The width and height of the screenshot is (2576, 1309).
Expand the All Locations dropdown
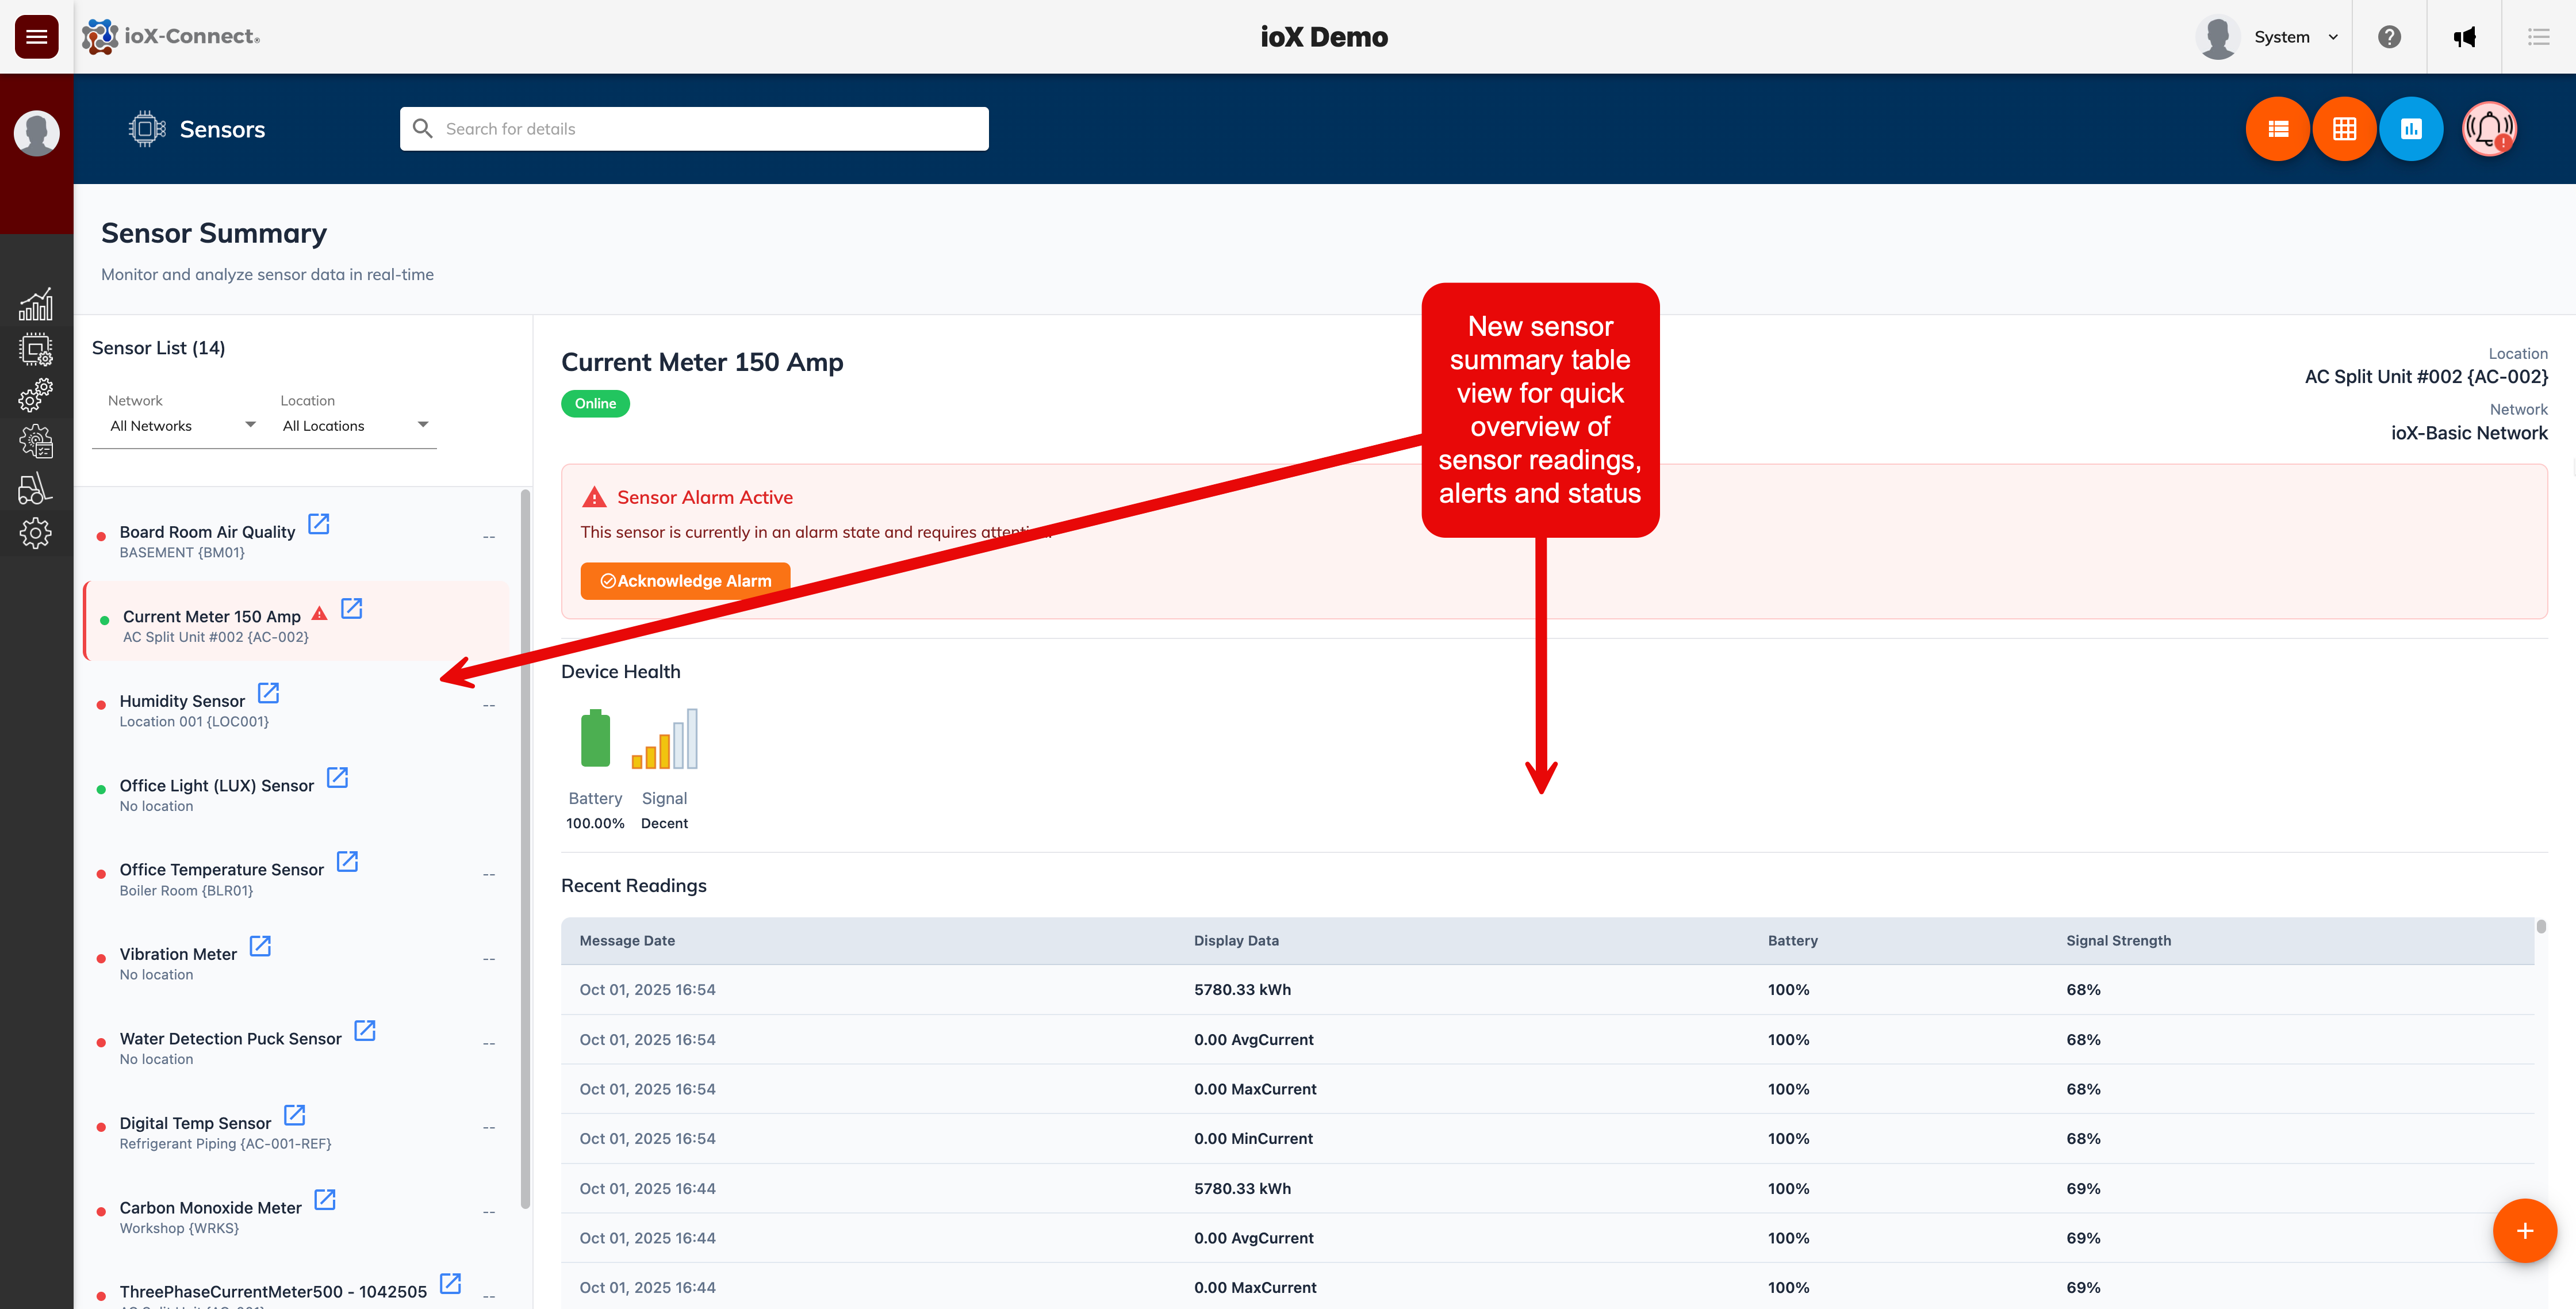(x=355, y=426)
